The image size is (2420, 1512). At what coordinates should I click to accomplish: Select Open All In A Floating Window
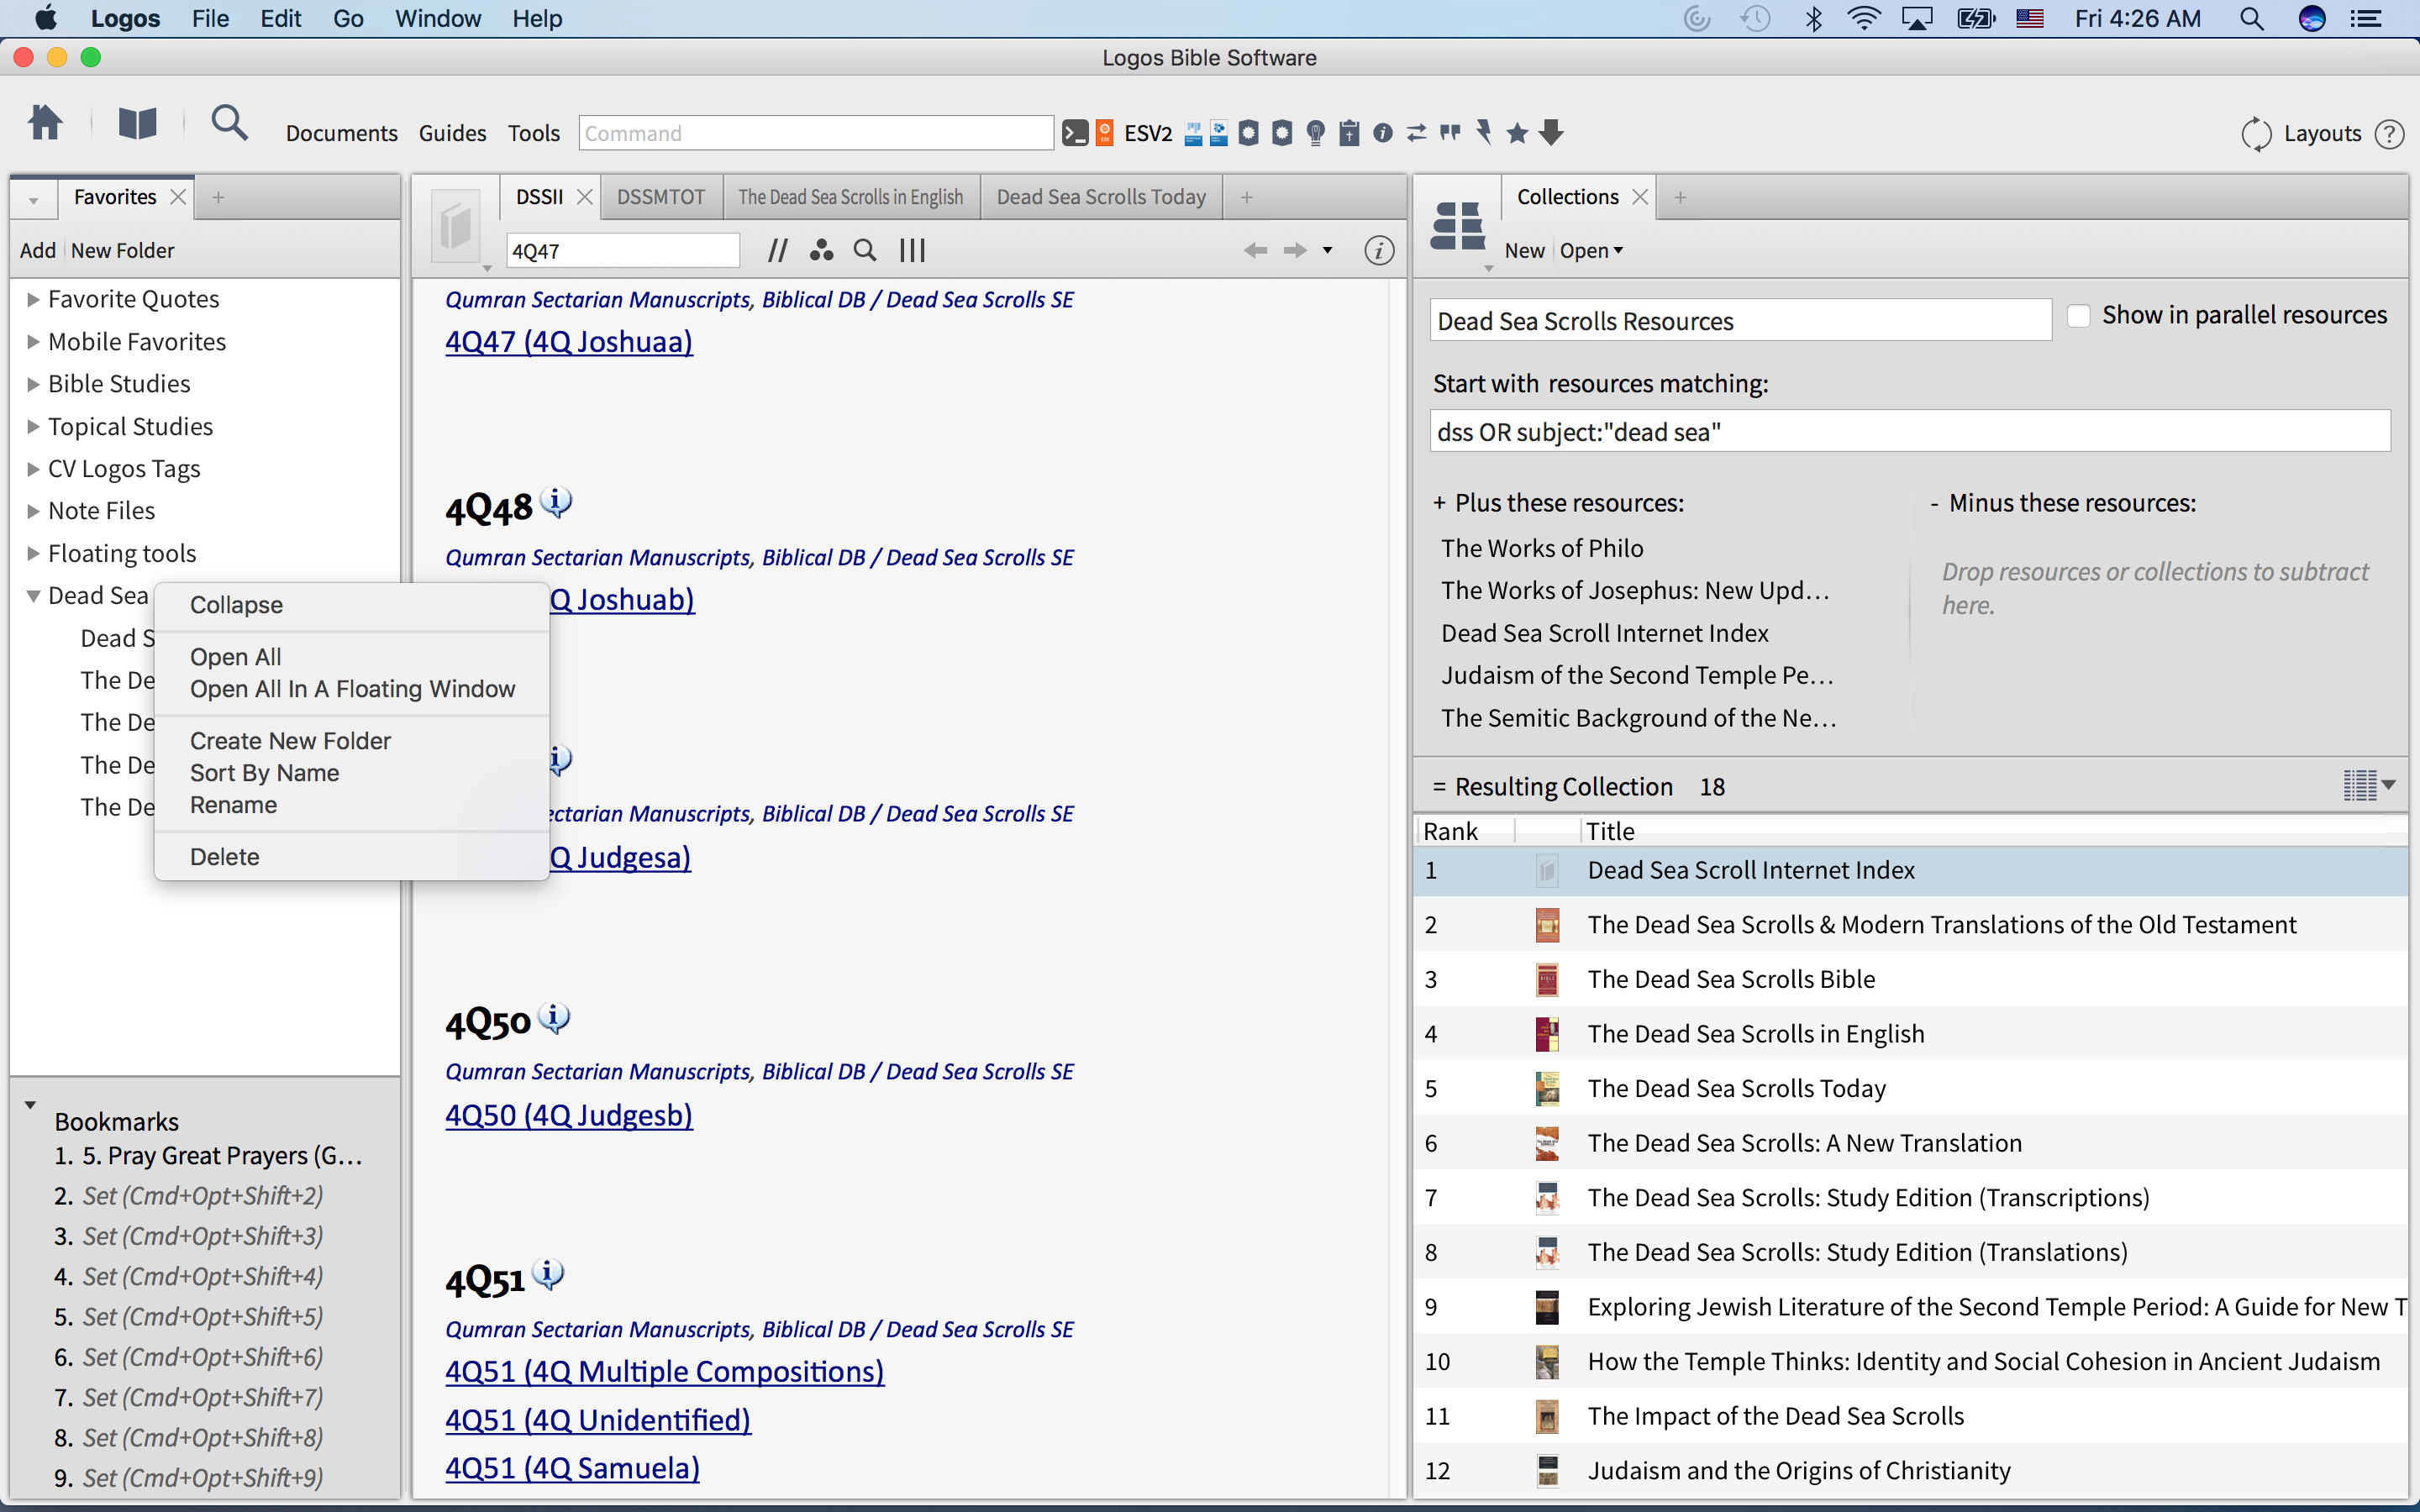point(352,689)
